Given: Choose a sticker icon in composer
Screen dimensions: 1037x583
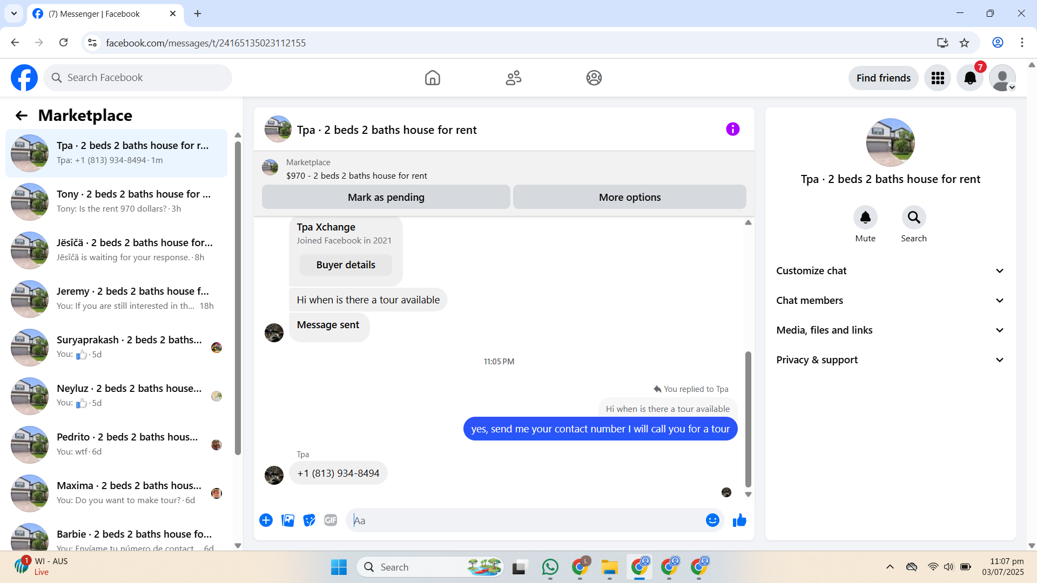Looking at the screenshot, I should click(x=309, y=520).
